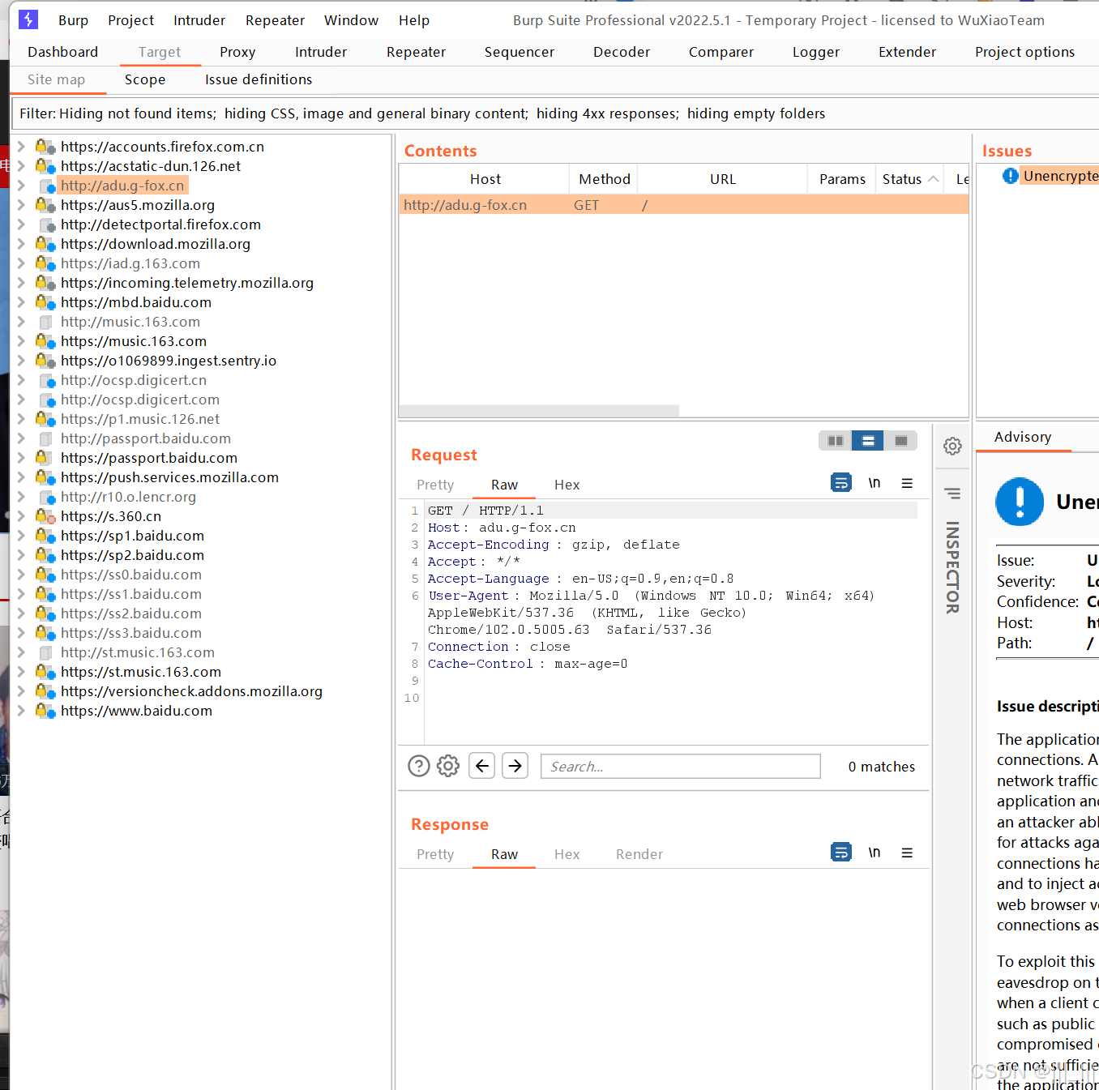Open the Repeater tool tab
The height and width of the screenshot is (1090, 1099).
(417, 52)
